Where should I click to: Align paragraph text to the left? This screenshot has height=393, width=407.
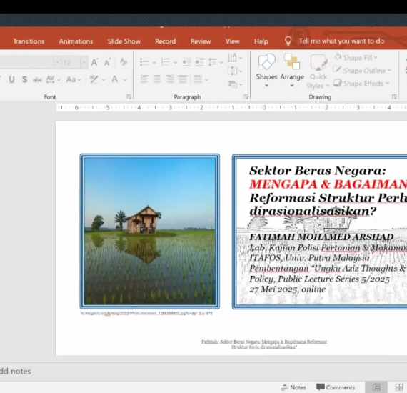(144, 79)
